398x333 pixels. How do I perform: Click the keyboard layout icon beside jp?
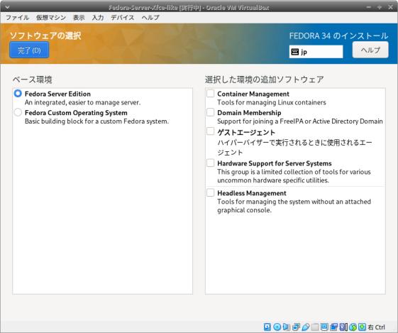(x=294, y=52)
